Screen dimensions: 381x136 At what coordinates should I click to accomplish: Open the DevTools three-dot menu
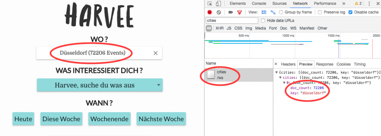[369, 4]
